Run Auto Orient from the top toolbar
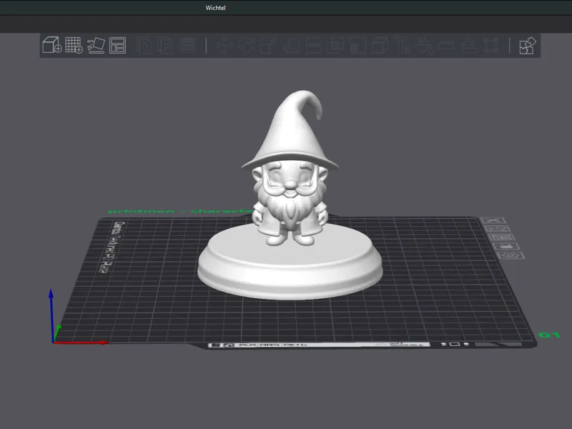This screenshot has width=572, height=429. point(96,46)
